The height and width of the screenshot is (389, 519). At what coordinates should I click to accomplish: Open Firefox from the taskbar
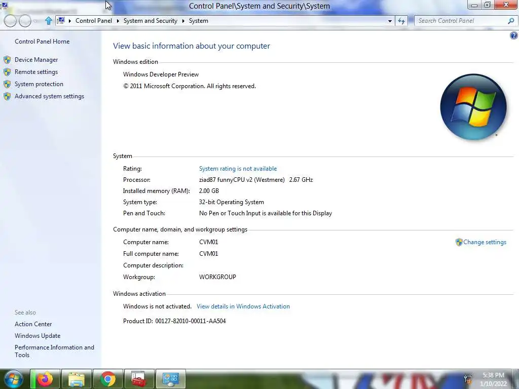pos(45,379)
